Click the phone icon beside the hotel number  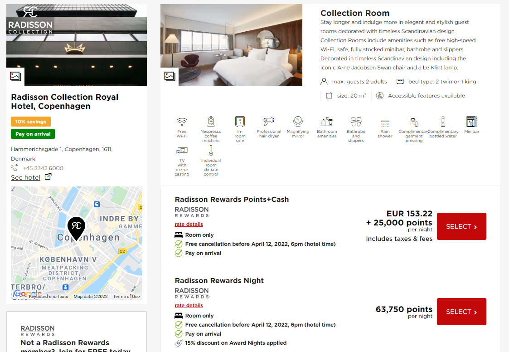[15, 168]
